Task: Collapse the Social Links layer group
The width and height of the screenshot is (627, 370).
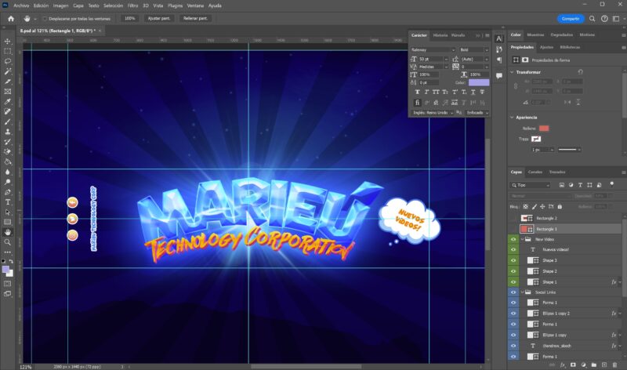Action: [x=522, y=292]
